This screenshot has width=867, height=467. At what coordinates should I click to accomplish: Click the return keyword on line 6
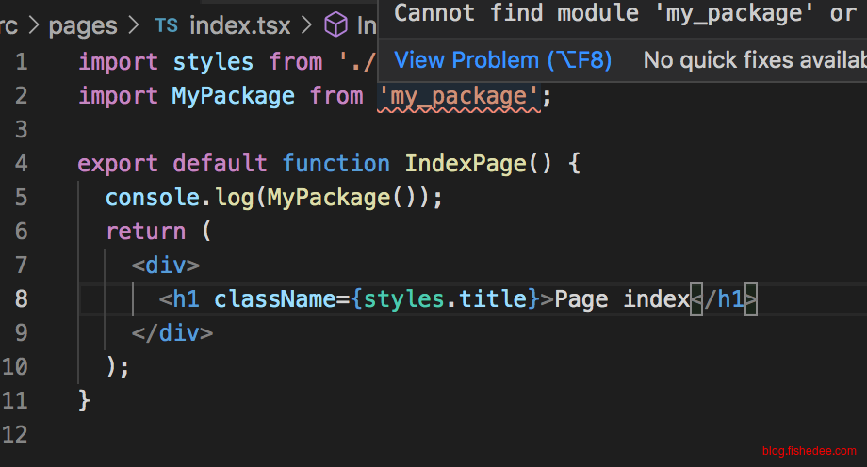145,232
